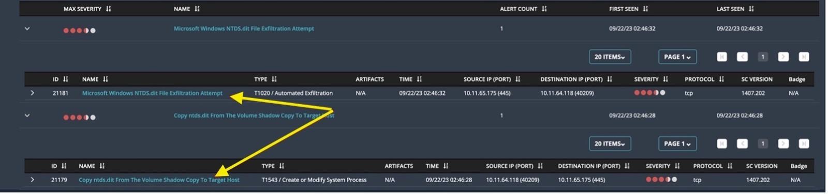The width and height of the screenshot is (828, 194).
Task: Click the Badge column header in alert 21181's table
Action: (796, 79)
